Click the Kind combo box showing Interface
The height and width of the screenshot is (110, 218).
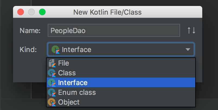pyautogui.click(x=121, y=49)
